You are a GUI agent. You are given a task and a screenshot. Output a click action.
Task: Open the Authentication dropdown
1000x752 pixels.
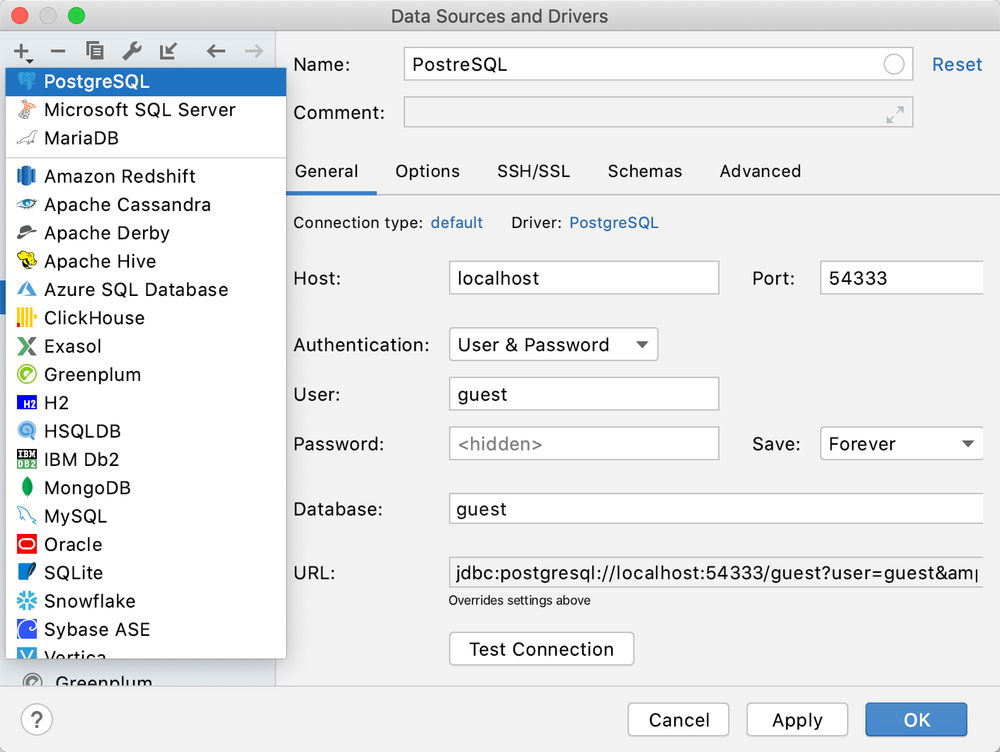pos(554,345)
